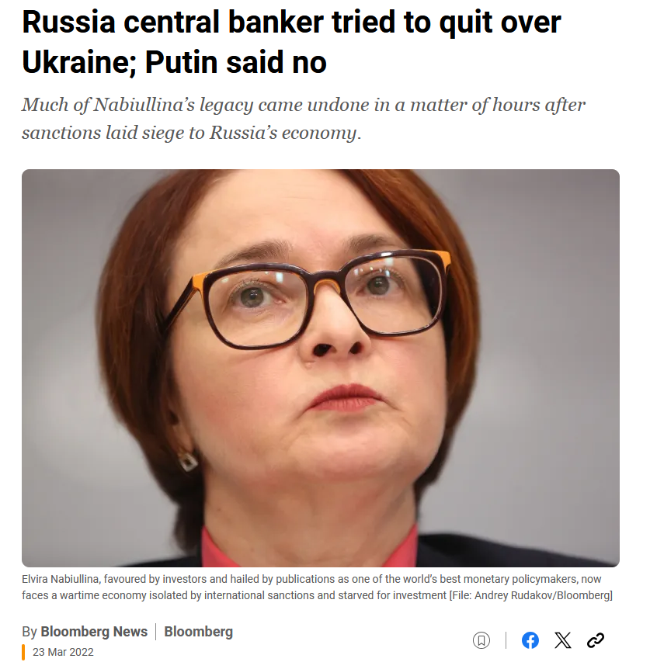Image resolution: width=650 pixels, height=669 pixels.
Task: Click the "Ukraine; Putin said no" headline line
Action: [174, 62]
